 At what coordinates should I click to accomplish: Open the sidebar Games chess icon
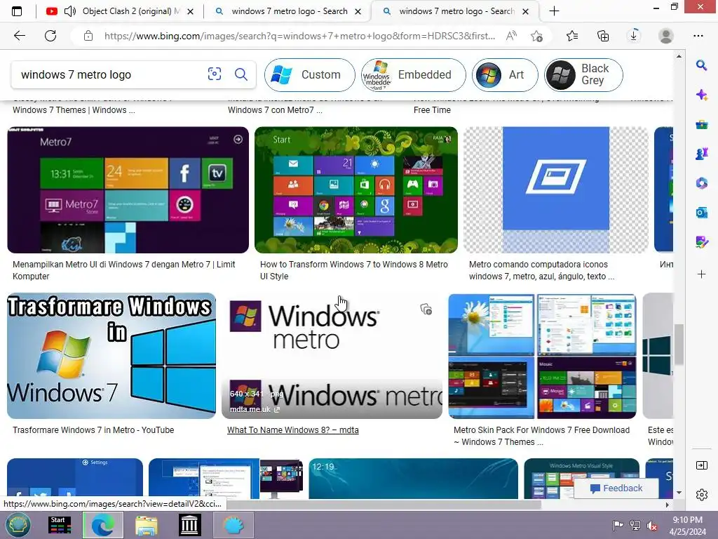click(701, 154)
